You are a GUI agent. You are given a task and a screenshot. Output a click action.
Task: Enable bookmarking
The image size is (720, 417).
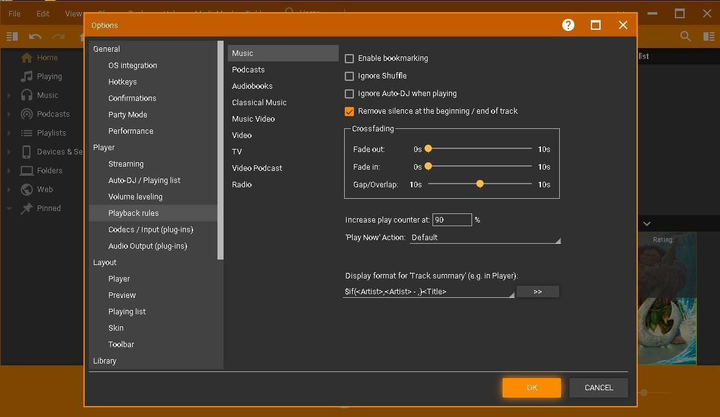(349, 58)
